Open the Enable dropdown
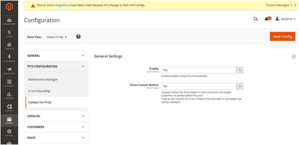 click(x=202, y=70)
